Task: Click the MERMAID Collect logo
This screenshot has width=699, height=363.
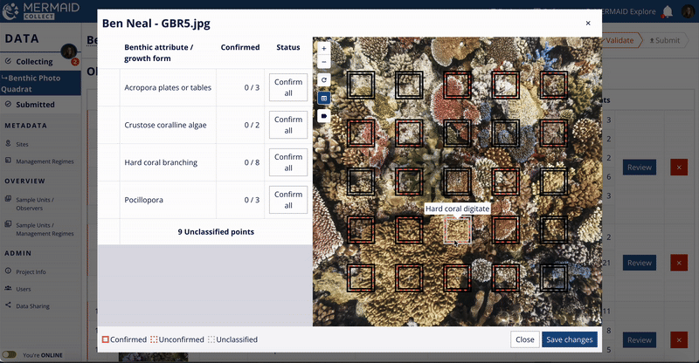Action: click(x=41, y=11)
